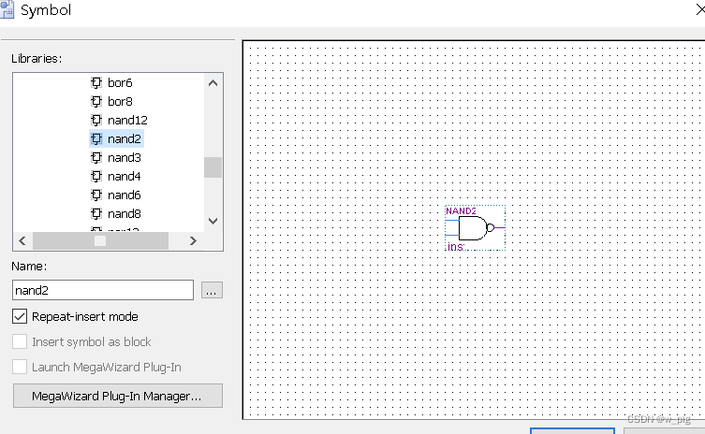
Task: Select bor8 in the Libraries list
Action: [x=120, y=102]
